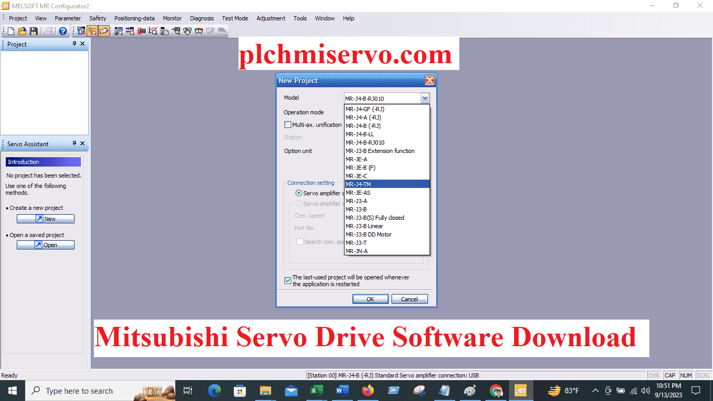Open Help via the blue question mark icon

coord(62,31)
